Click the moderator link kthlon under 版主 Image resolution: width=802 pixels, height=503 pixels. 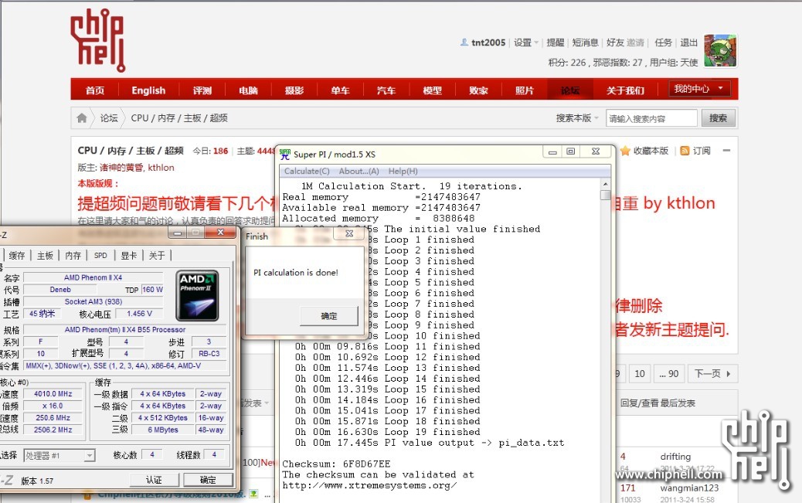(161, 168)
